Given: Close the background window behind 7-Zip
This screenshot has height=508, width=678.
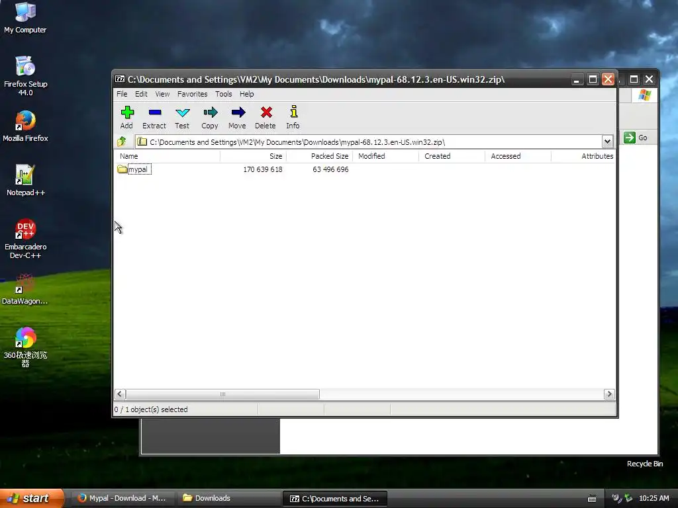Looking at the screenshot, I should [649, 79].
